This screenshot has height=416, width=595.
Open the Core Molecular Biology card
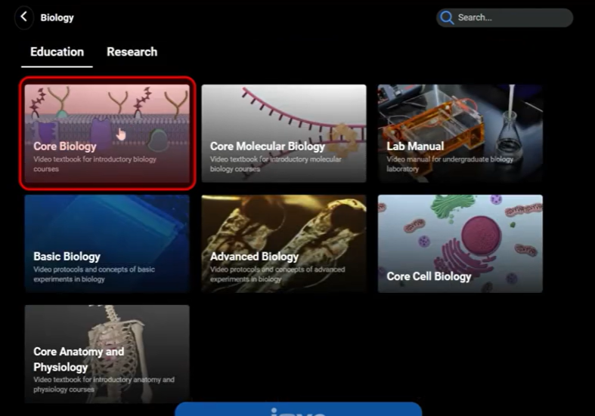pos(284,134)
